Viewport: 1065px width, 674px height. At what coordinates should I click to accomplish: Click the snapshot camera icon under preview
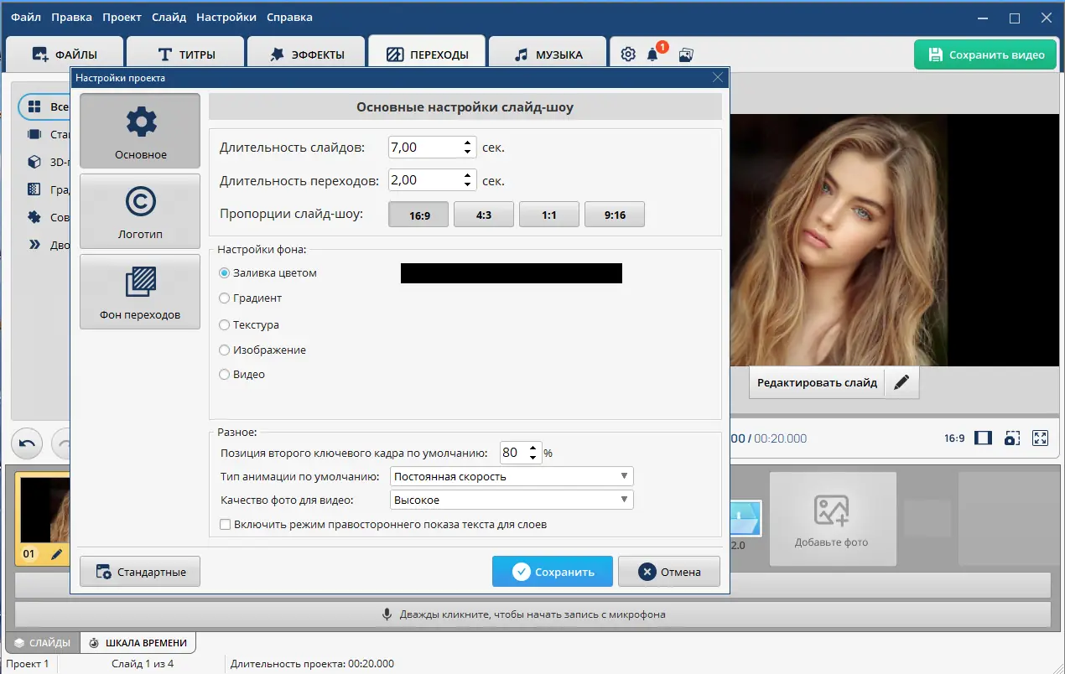(1012, 438)
